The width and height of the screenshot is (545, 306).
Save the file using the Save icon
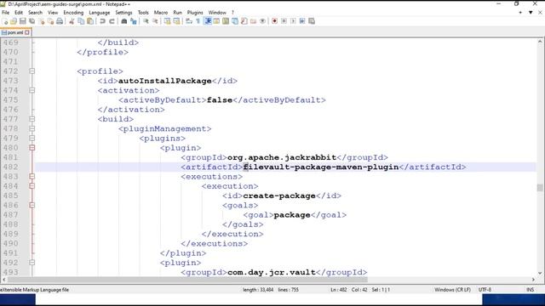pyautogui.click(x=23, y=21)
